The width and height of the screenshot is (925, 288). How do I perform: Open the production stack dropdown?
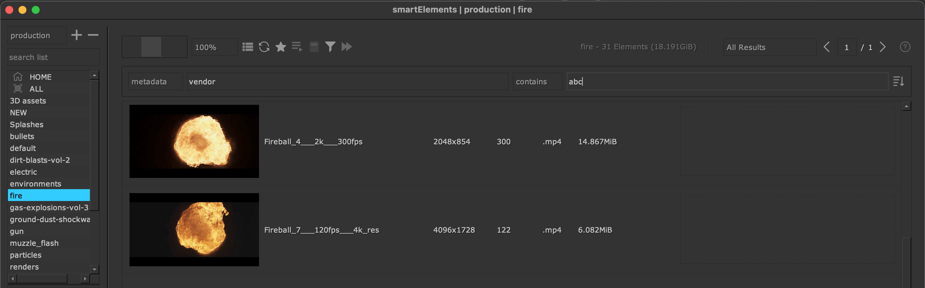pos(37,36)
